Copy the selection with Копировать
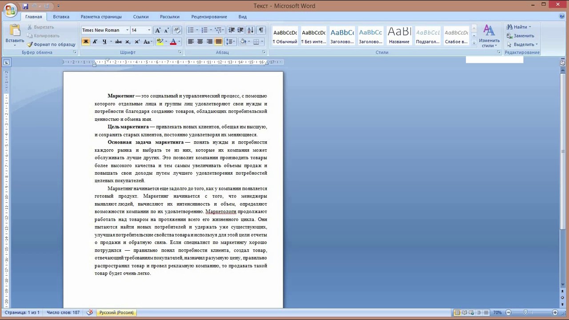The width and height of the screenshot is (569, 320). point(43,36)
